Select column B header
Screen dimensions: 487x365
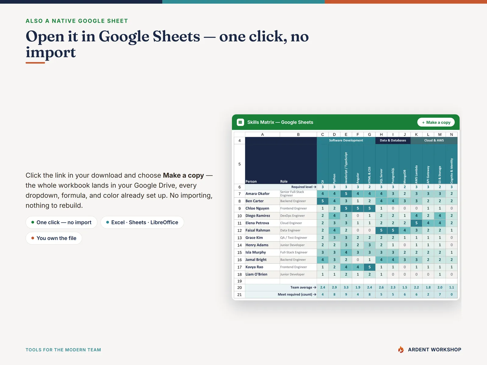298,134
